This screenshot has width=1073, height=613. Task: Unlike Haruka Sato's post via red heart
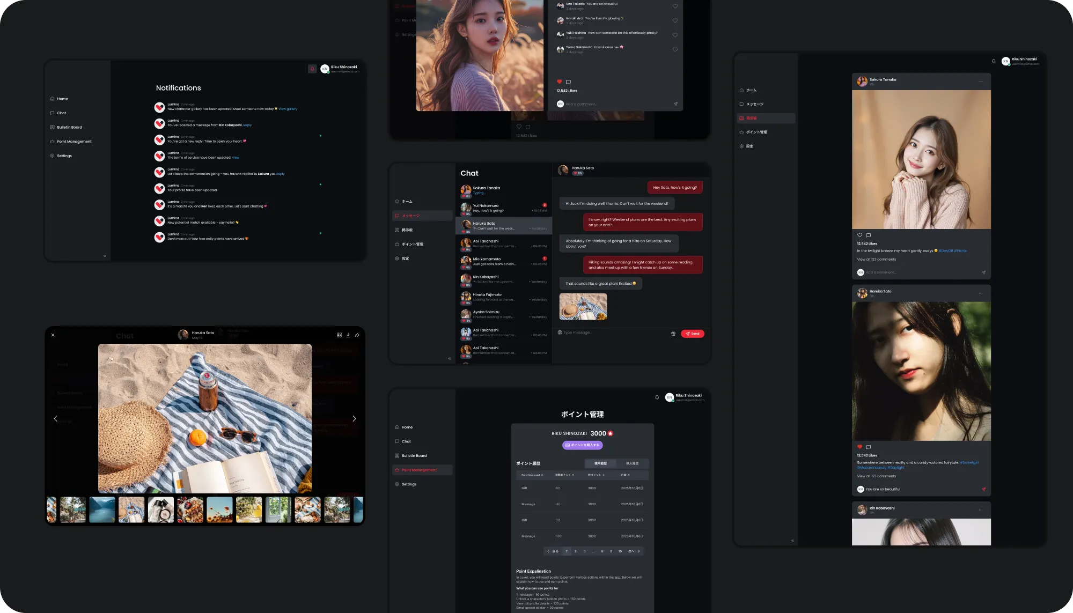pos(859,447)
